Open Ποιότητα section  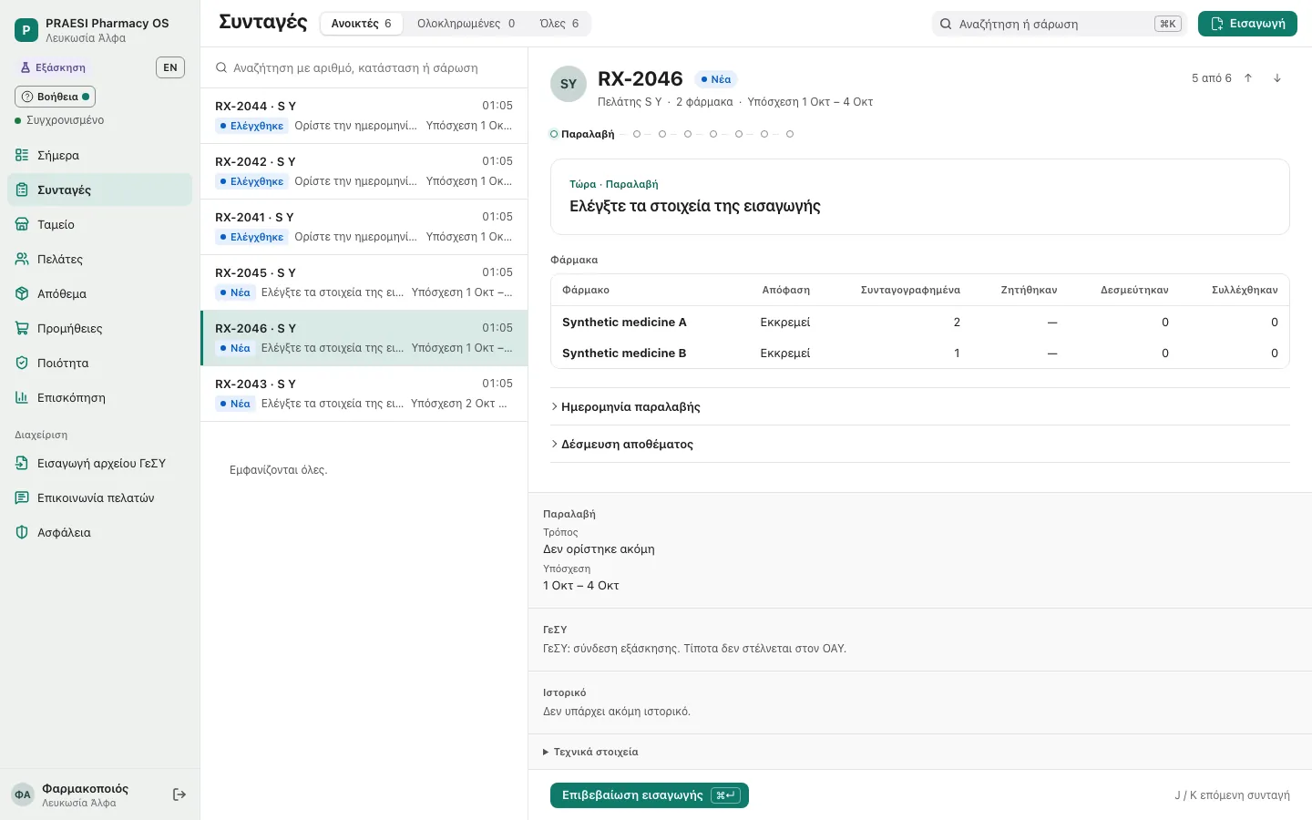pos(100,363)
